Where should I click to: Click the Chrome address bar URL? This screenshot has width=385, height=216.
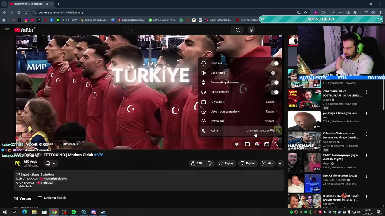(61, 13)
